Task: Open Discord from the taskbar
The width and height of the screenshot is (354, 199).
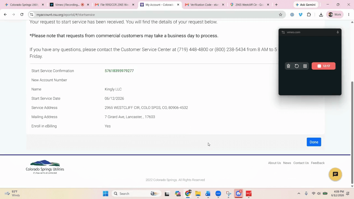Action: click(238, 193)
